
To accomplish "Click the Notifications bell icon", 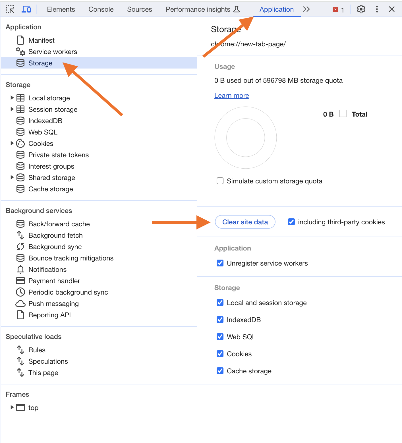I will click(x=20, y=269).
